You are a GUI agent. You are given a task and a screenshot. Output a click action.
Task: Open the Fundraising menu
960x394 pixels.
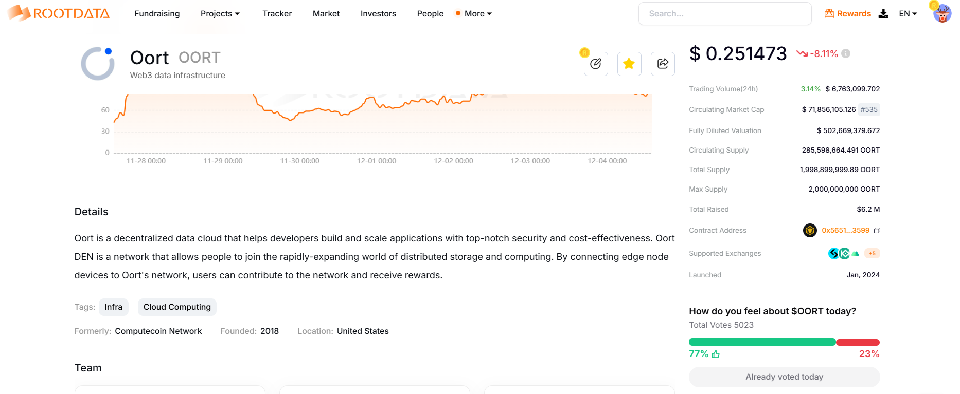[157, 14]
